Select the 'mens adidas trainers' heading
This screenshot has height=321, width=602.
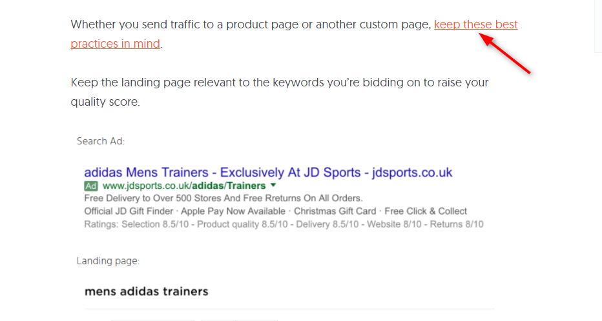coord(147,291)
